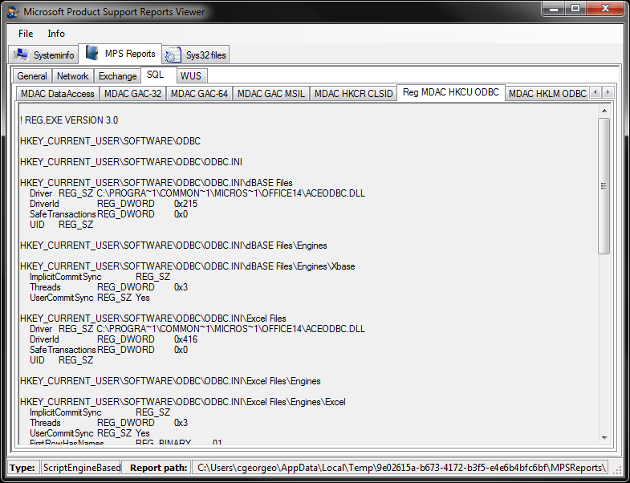Switch to the Network tab
Screen dimensions: 630x483
point(72,76)
